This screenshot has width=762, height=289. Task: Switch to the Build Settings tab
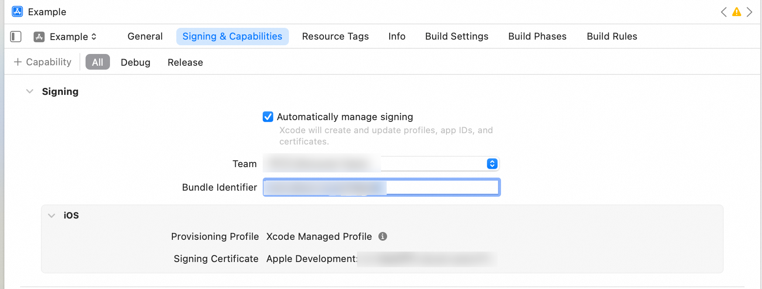pos(457,37)
